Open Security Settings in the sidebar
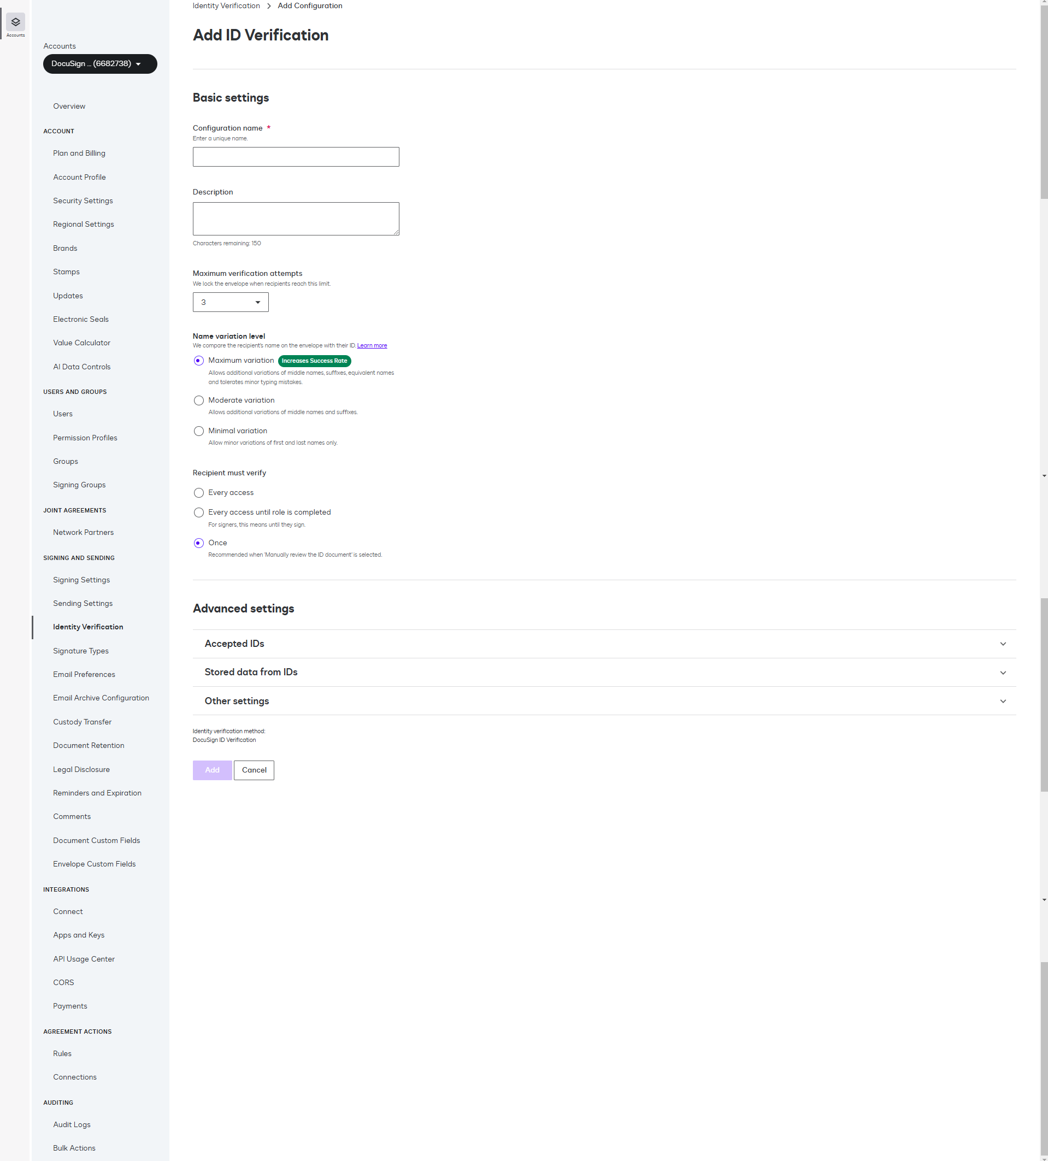 point(83,201)
